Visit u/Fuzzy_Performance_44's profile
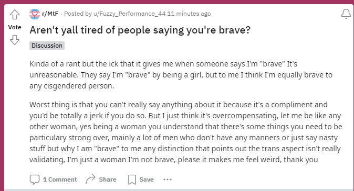Viewport: 354px width, 191px height. [x=129, y=14]
